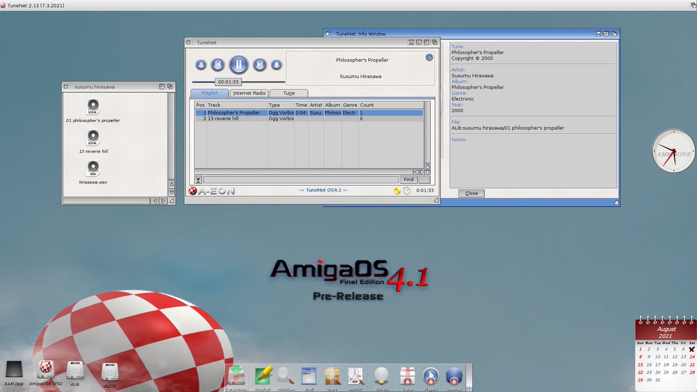This screenshot has height=392, width=697.
Task: Close the TuneNet Info Window with Close button
Action: 472,193
